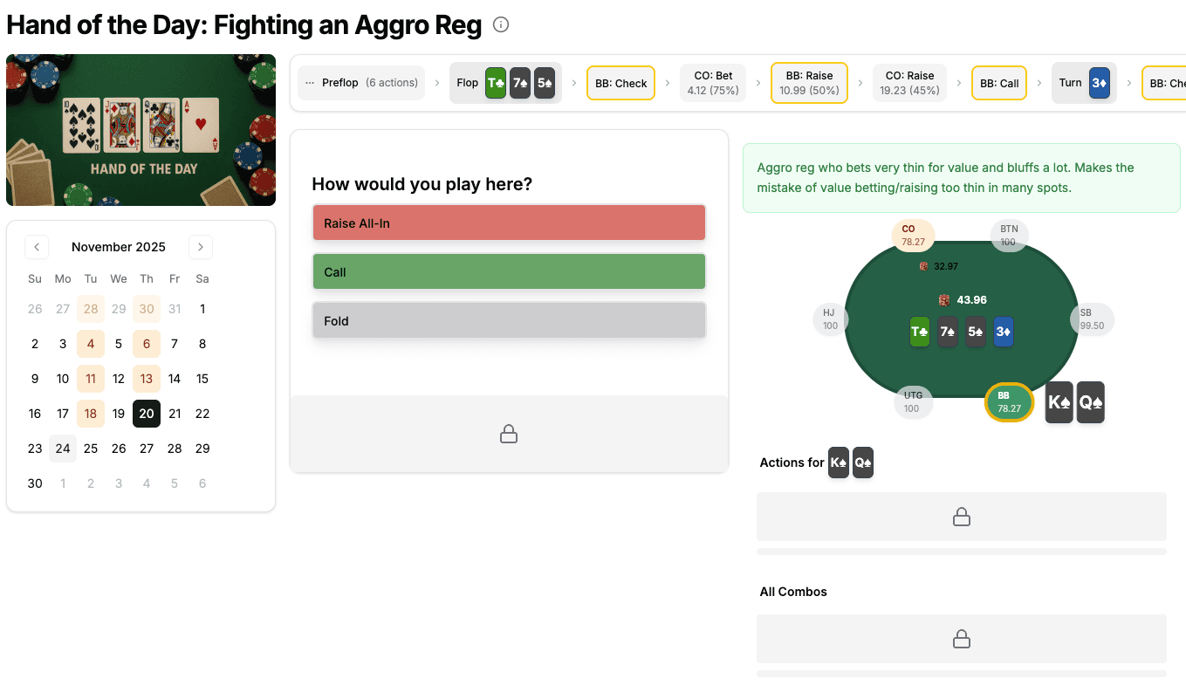Click the 3 of diamonds turn card on table
This screenshot has width=1186, height=699.
pyautogui.click(x=1003, y=332)
